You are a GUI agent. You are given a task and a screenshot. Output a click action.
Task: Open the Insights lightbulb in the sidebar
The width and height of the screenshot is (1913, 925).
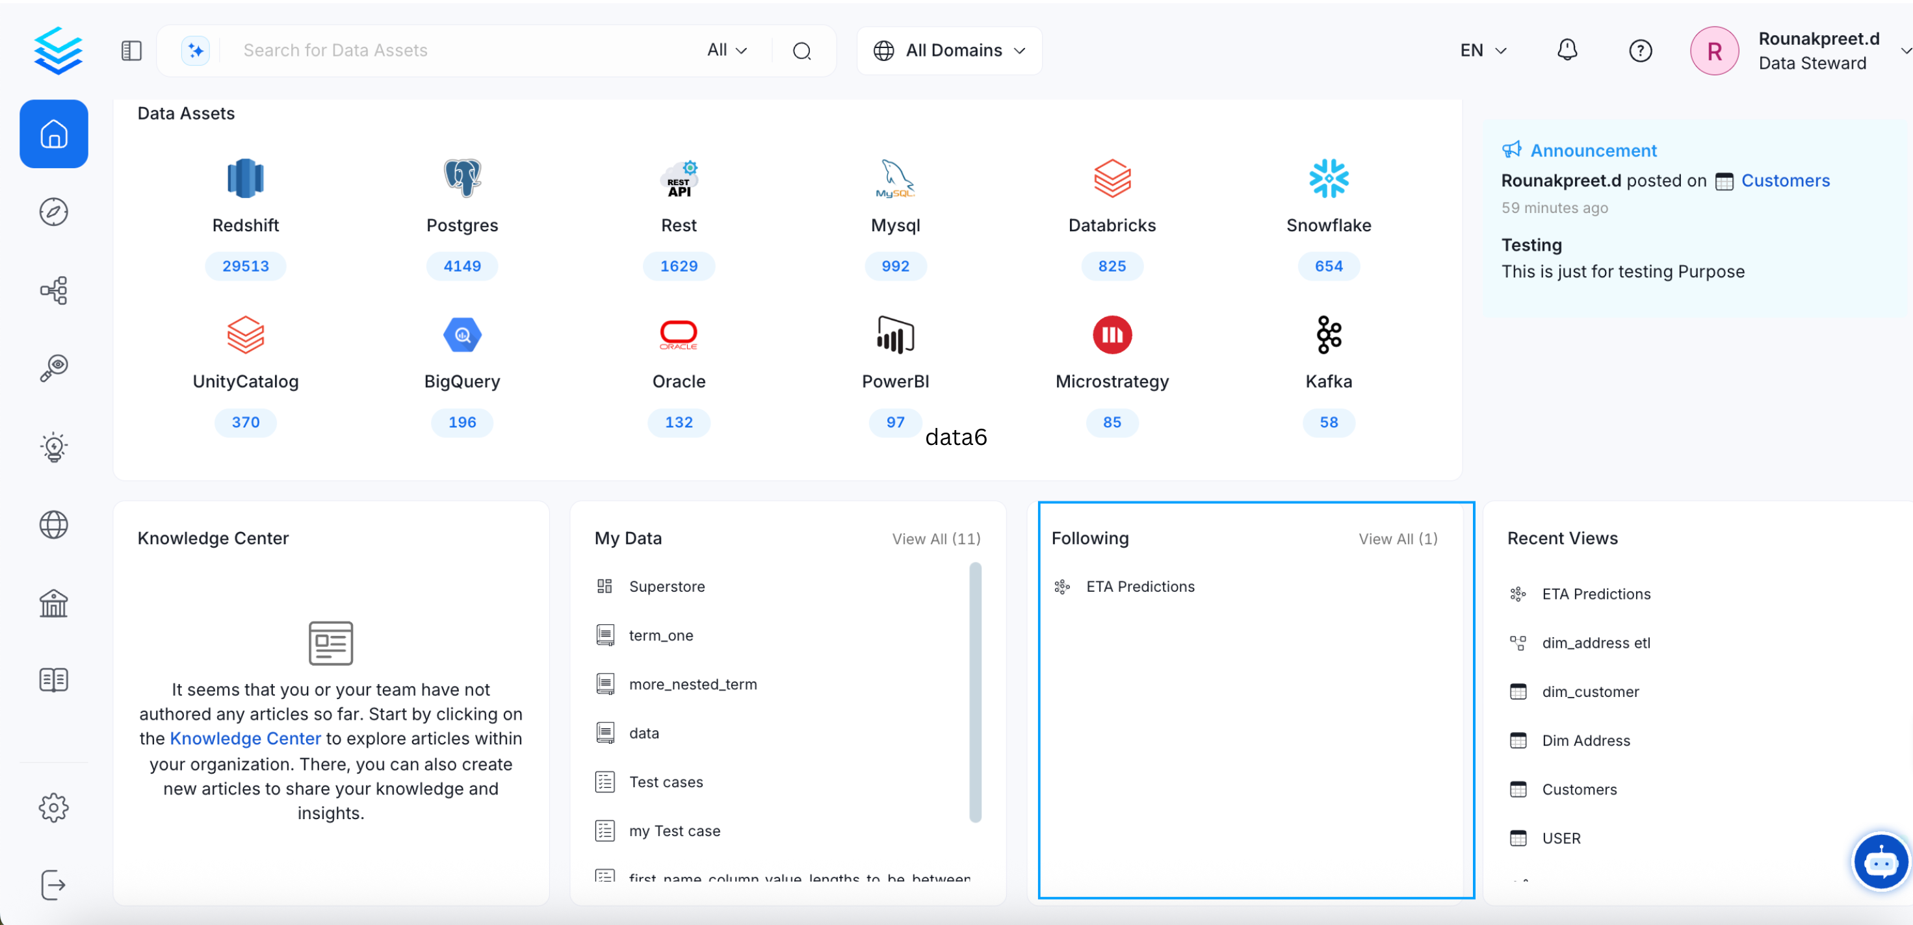(x=53, y=447)
